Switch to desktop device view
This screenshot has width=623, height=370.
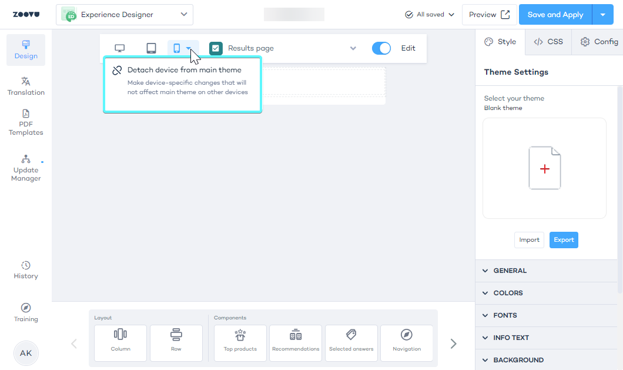[x=119, y=48]
